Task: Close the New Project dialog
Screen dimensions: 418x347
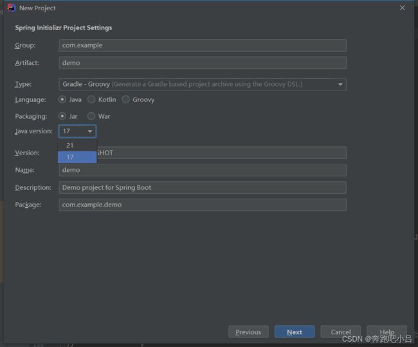Action: [403, 8]
